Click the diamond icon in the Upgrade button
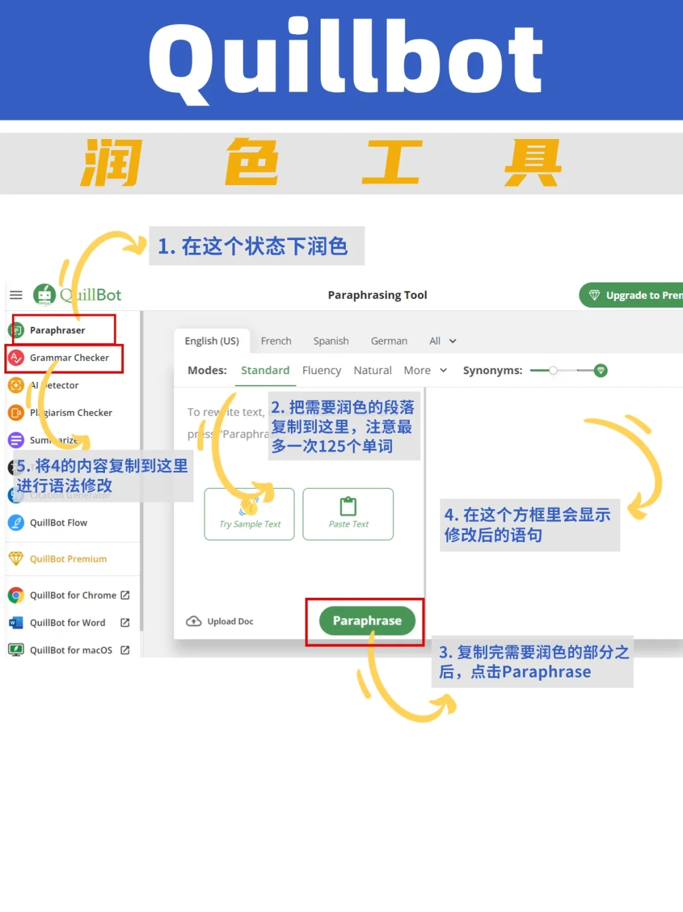 [594, 295]
